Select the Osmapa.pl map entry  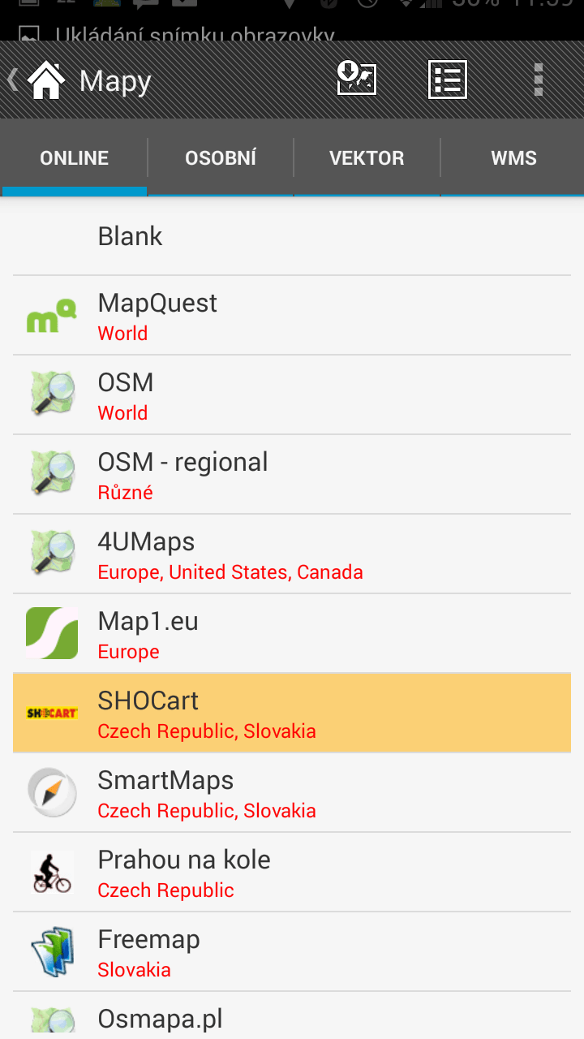click(x=292, y=1016)
